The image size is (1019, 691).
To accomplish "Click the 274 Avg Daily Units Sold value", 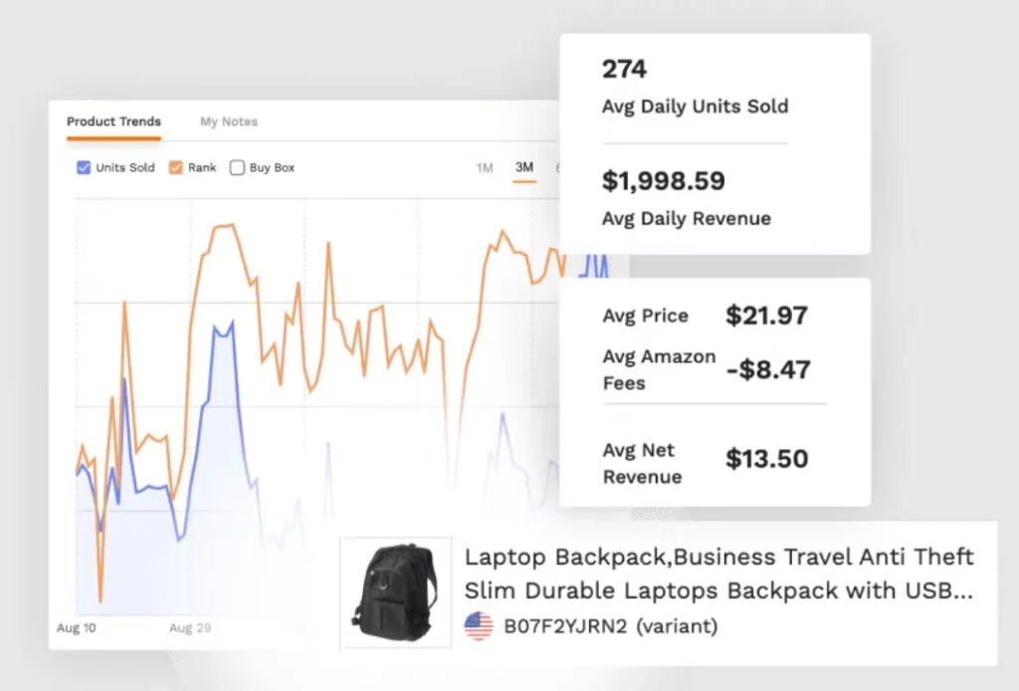I will click(624, 70).
